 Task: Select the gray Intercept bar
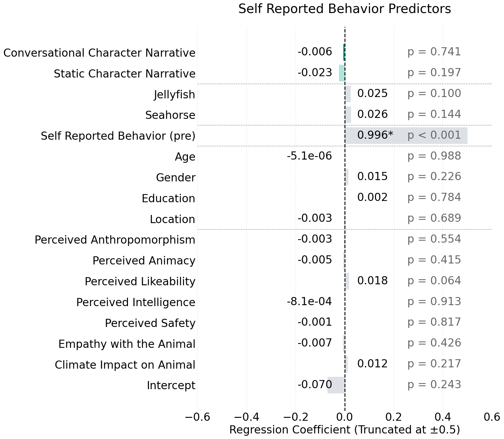click(x=336, y=385)
